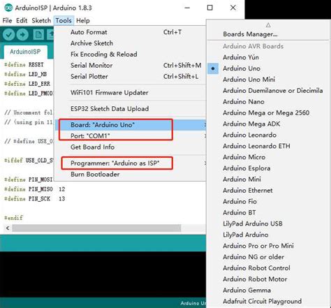Viewport: 331px width, 308px height.
Task: Select Arduino Fio board
Action: (x=268, y=202)
